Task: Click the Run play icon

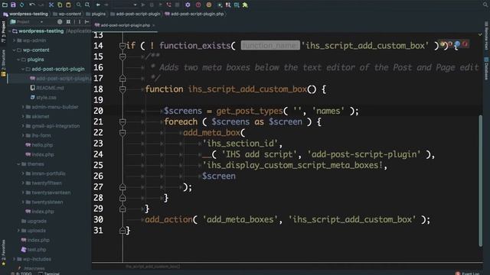Action: [143, 5]
